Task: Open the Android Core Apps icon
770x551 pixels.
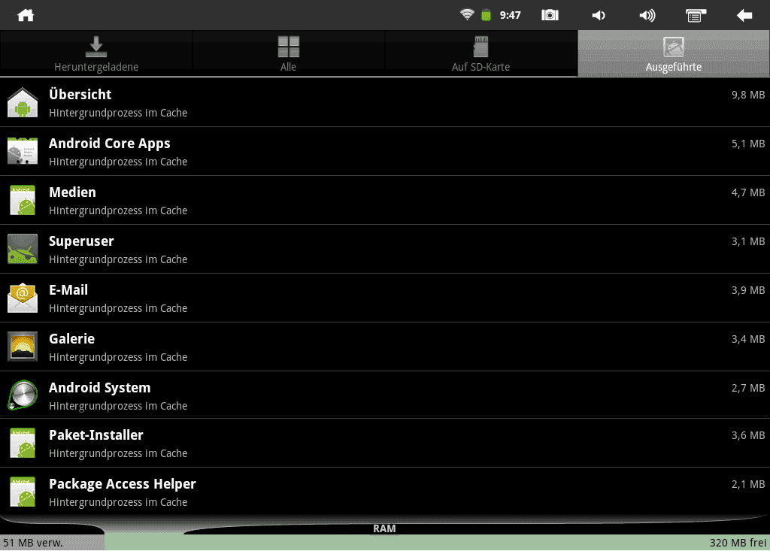Action: 23,151
